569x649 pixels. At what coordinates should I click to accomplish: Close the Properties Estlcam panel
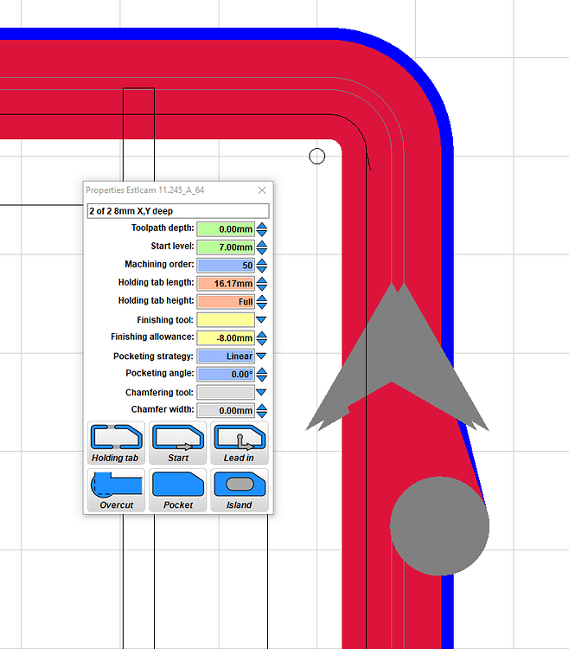tap(262, 190)
